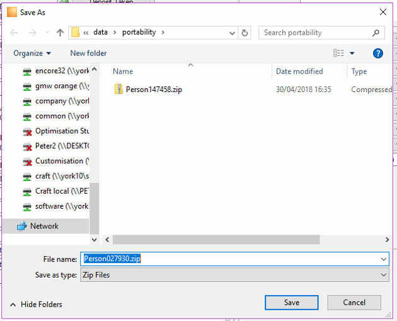The height and width of the screenshot is (321, 397).
Task: Click the Up one level arrow
Action: click(x=60, y=33)
